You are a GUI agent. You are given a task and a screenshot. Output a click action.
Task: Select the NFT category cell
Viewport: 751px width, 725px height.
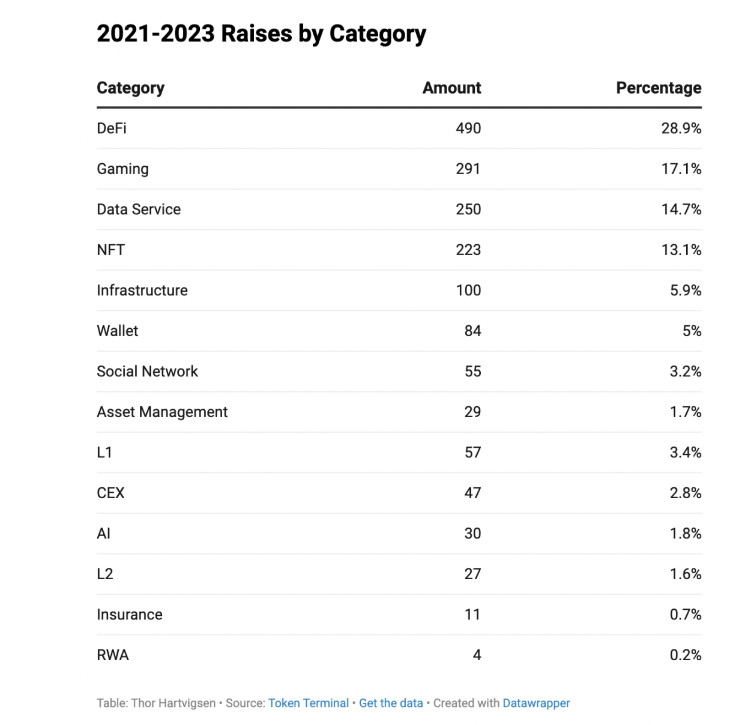pos(111,250)
